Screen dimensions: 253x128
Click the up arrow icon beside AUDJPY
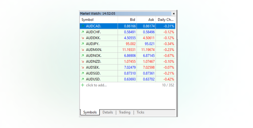82,44
